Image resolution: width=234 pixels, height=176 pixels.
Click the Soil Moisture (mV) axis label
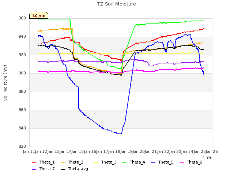point(5,83)
